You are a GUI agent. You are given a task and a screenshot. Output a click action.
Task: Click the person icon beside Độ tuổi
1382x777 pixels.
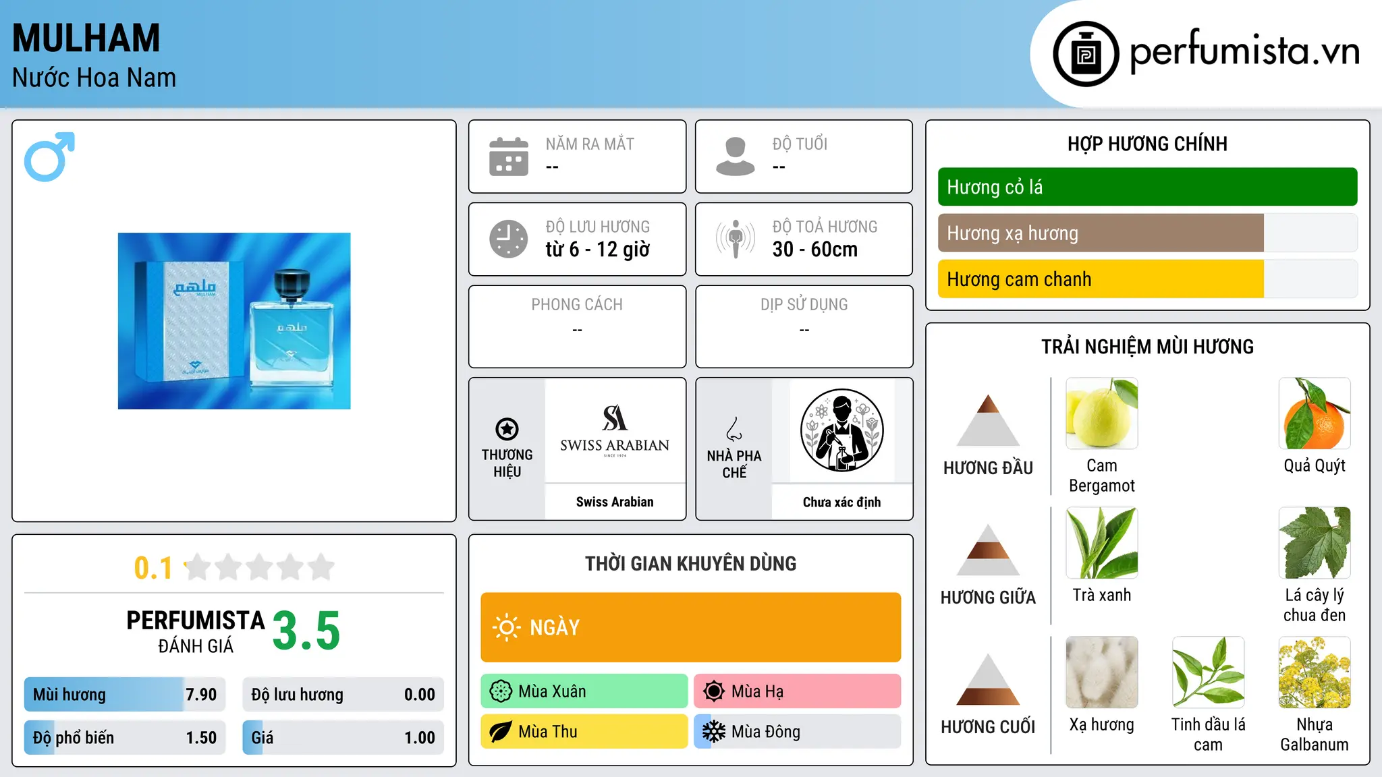[736, 156]
